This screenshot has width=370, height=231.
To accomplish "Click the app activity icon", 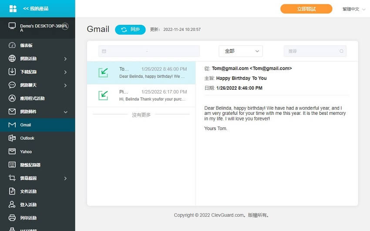I will coord(12,98).
